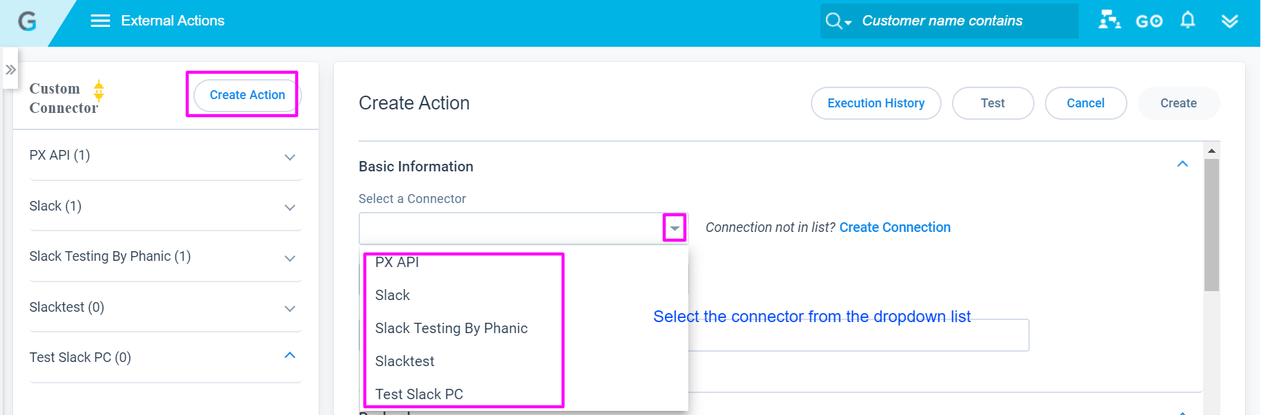The image size is (1261, 415).
Task: Expand the Slack (1) connector group
Action: tap(290, 208)
